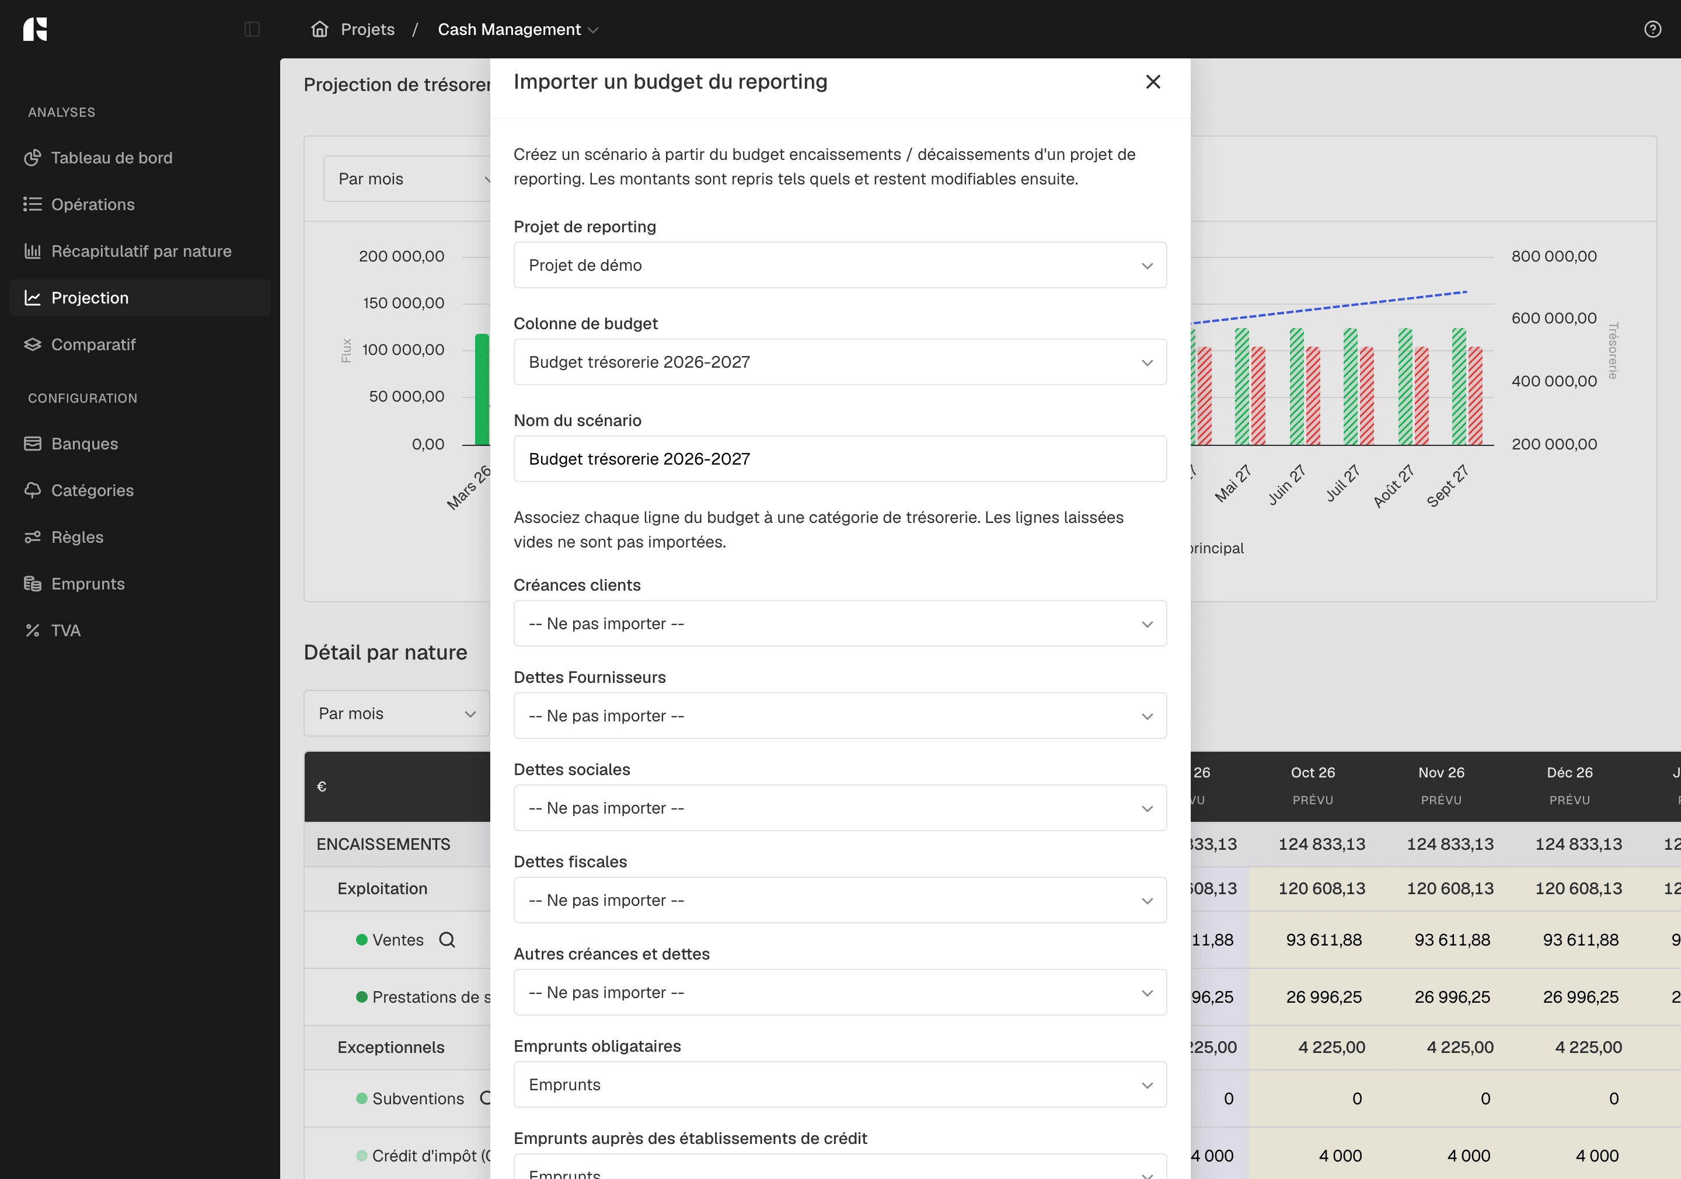Toggle the sidebar collapse icon

(x=252, y=29)
